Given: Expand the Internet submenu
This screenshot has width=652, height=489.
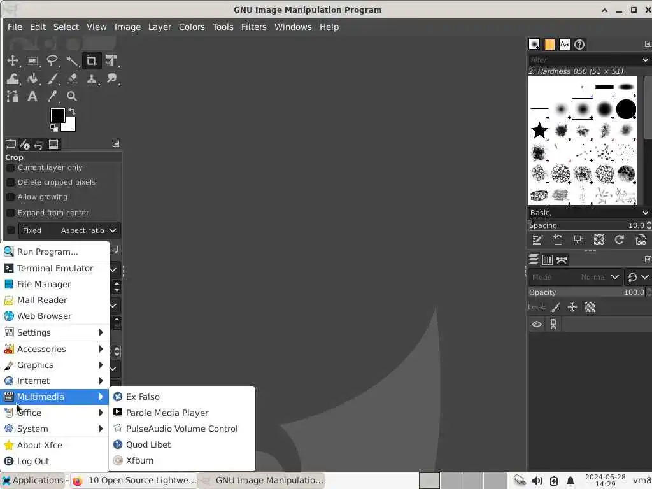Looking at the screenshot, I should coord(55,381).
